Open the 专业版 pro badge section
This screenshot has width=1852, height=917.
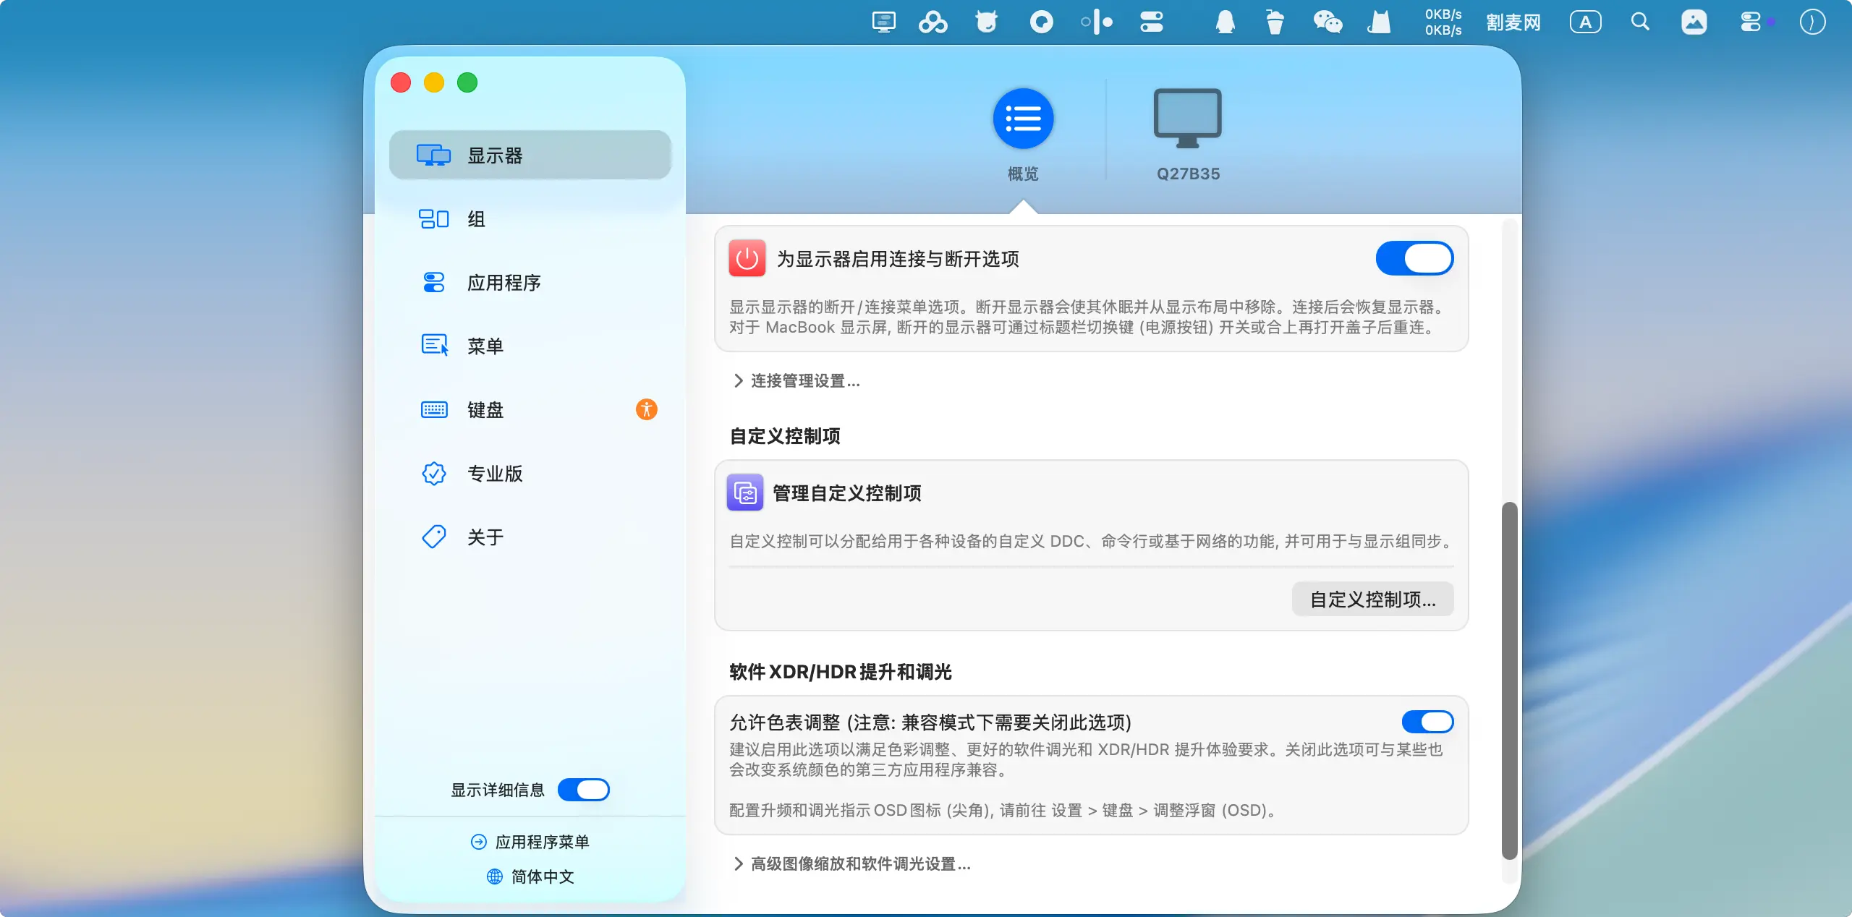495,474
